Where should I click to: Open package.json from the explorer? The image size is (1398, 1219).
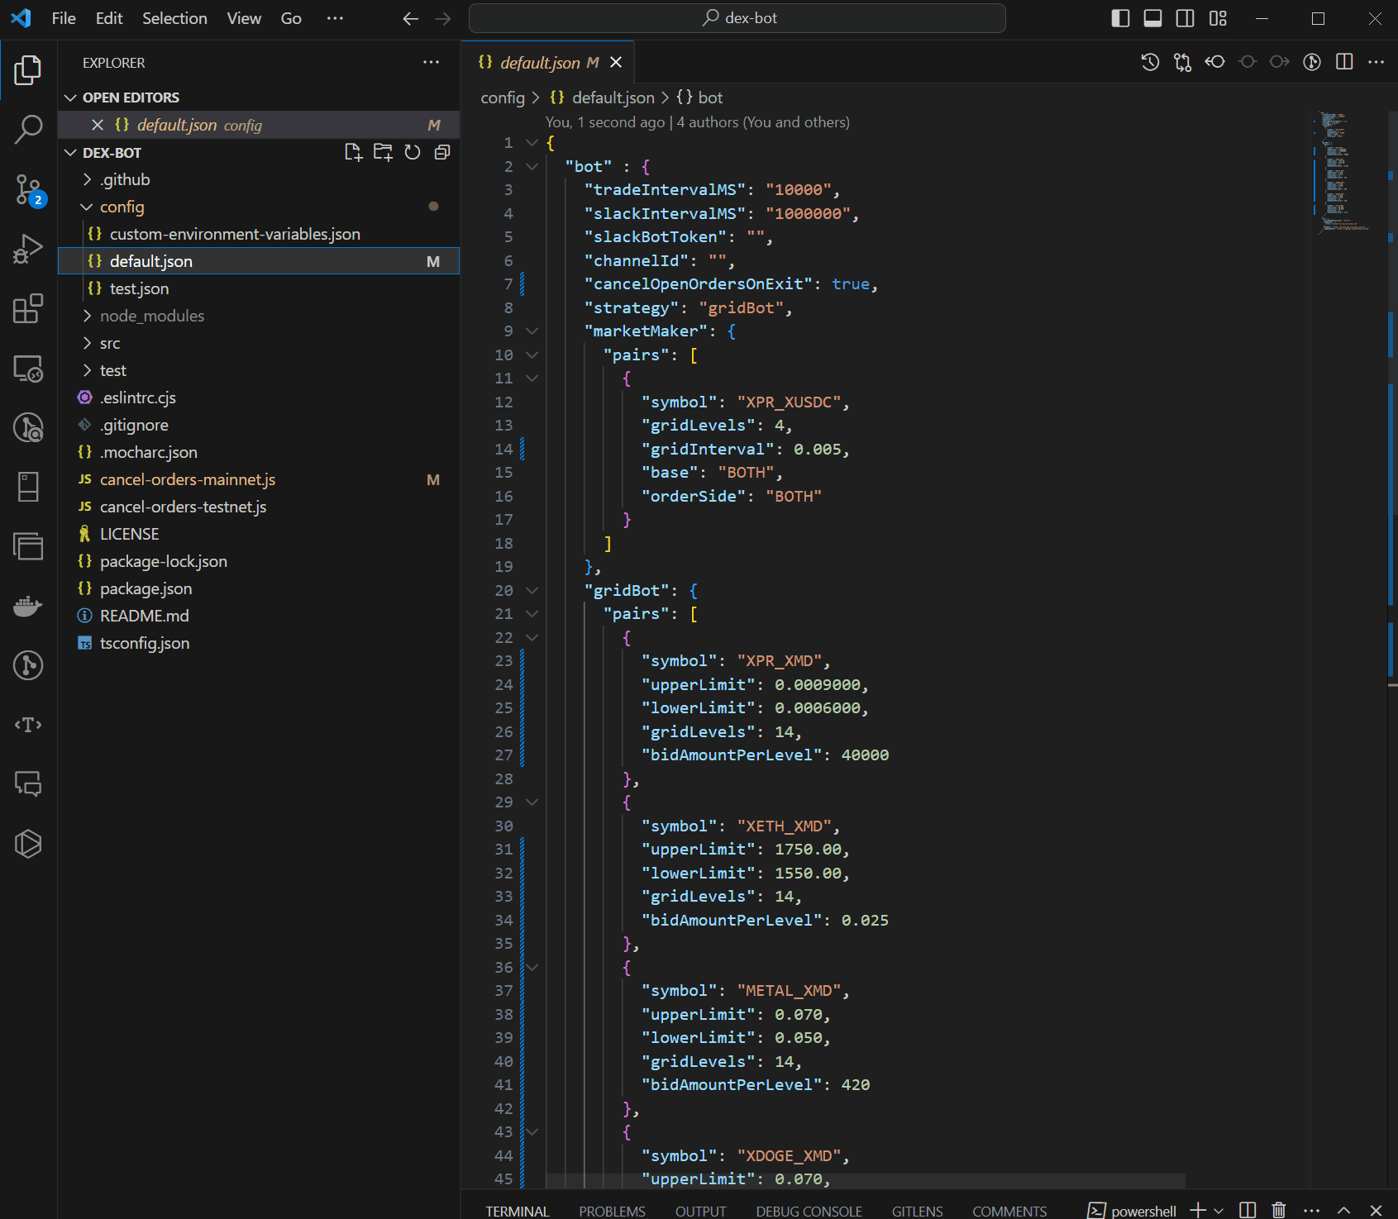(x=146, y=588)
